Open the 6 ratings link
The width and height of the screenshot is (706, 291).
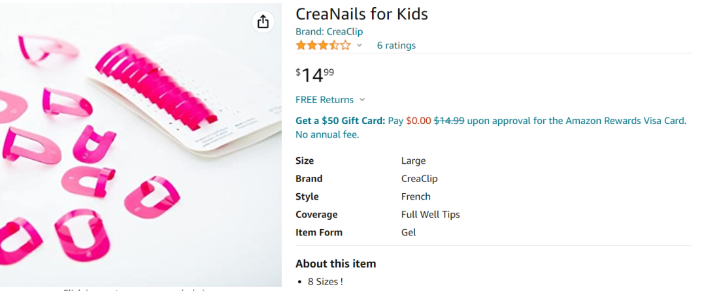coord(396,46)
